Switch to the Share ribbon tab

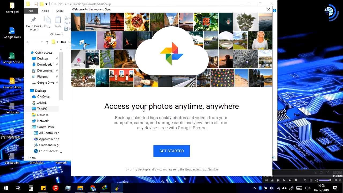coord(60,11)
